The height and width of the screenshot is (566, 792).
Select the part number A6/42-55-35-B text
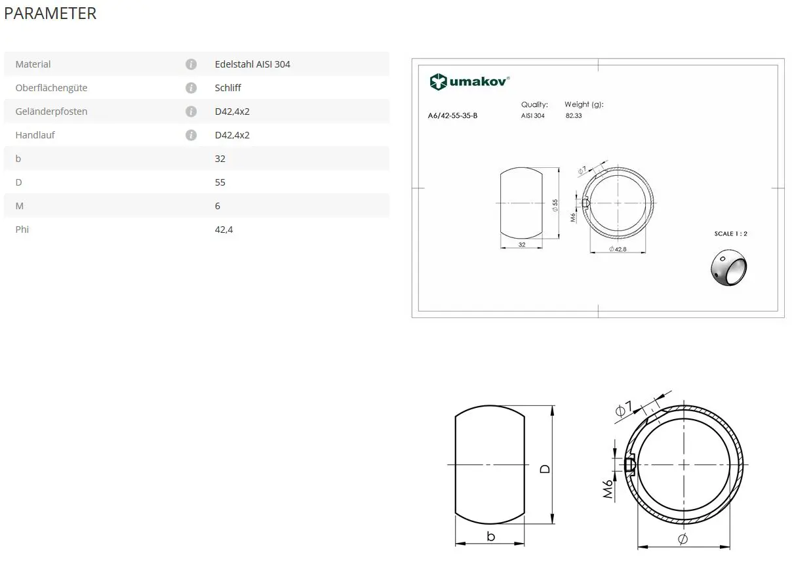click(452, 116)
